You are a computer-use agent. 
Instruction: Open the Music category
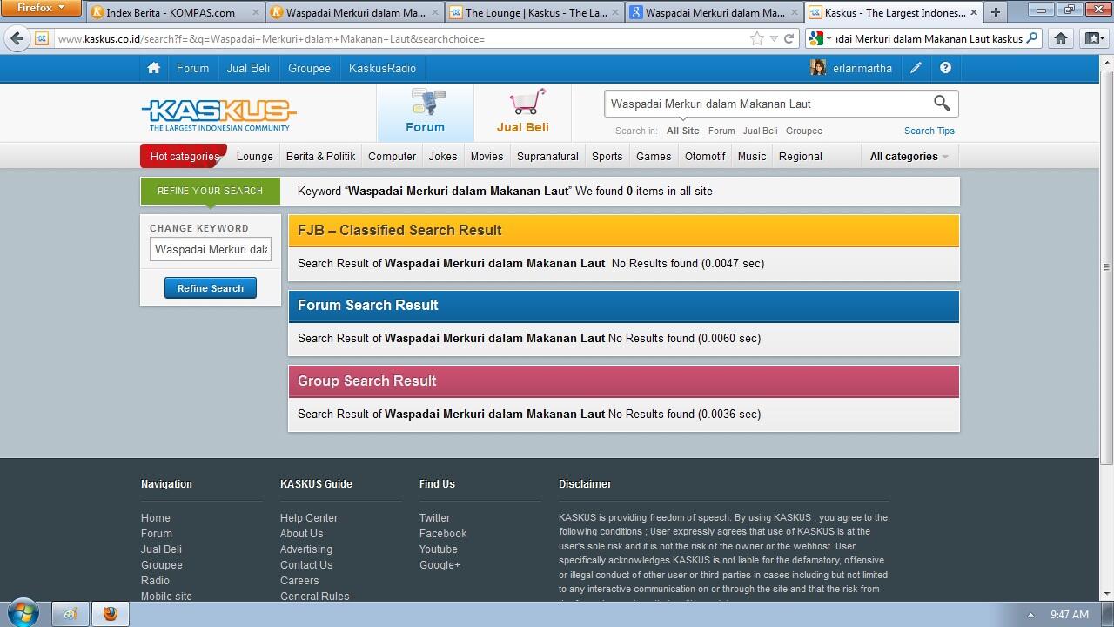pyautogui.click(x=752, y=157)
